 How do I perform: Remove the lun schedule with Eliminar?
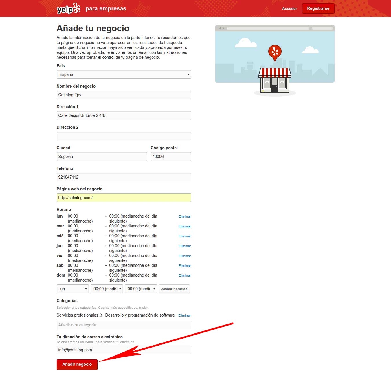click(185, 216)
